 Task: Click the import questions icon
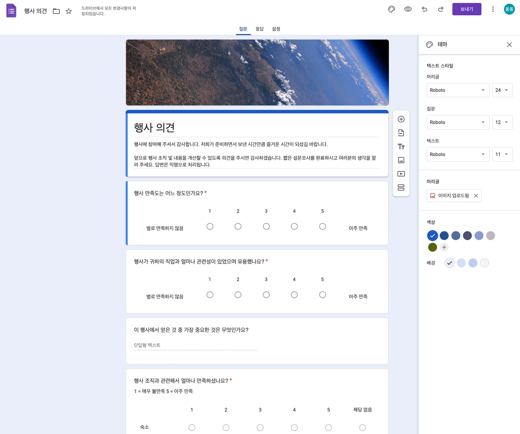(401, 133)
